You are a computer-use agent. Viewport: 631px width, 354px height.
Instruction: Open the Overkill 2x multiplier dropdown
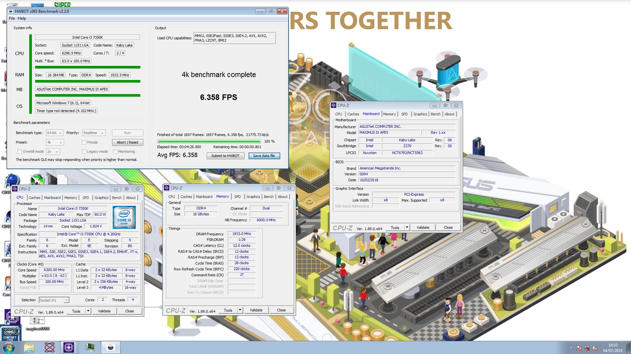tap(53, 151)
